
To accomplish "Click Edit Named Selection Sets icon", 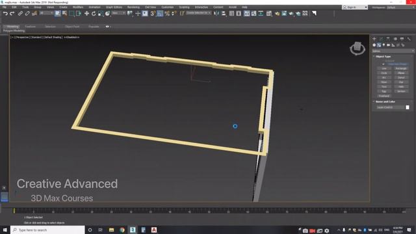I will click(x=182, y=14).
